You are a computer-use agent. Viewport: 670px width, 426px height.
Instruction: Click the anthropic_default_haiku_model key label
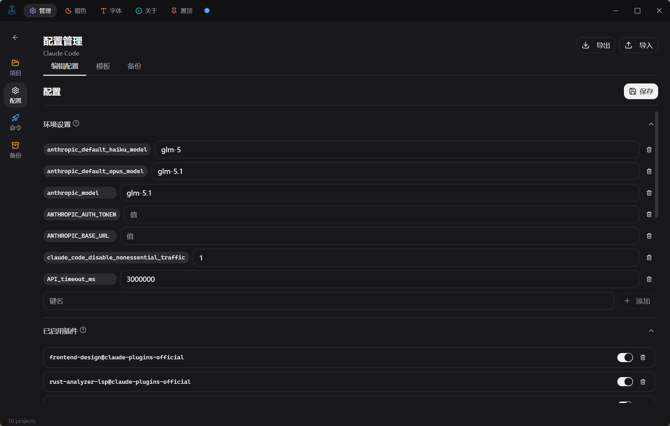(x=97, y=150)
